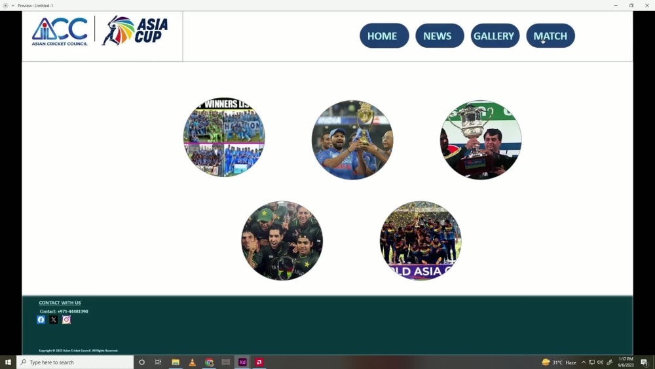655x369 pixels.
Task: Open VLC media player from taskbar
Action: click(x=192, y=362)
